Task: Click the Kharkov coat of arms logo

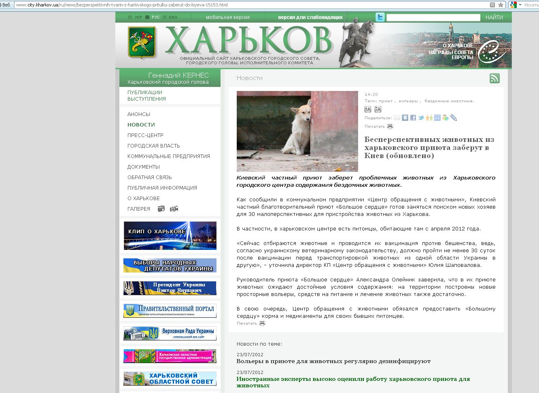Action: coord(142,43)
